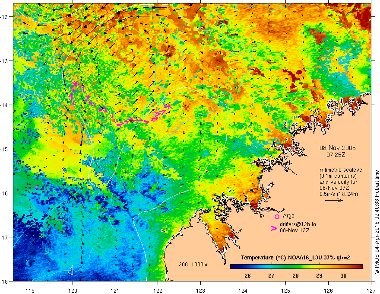The image size is (380, 294).
Task: Click the cyan isobath line sample under 200 1000m
Action: [187, 269]
